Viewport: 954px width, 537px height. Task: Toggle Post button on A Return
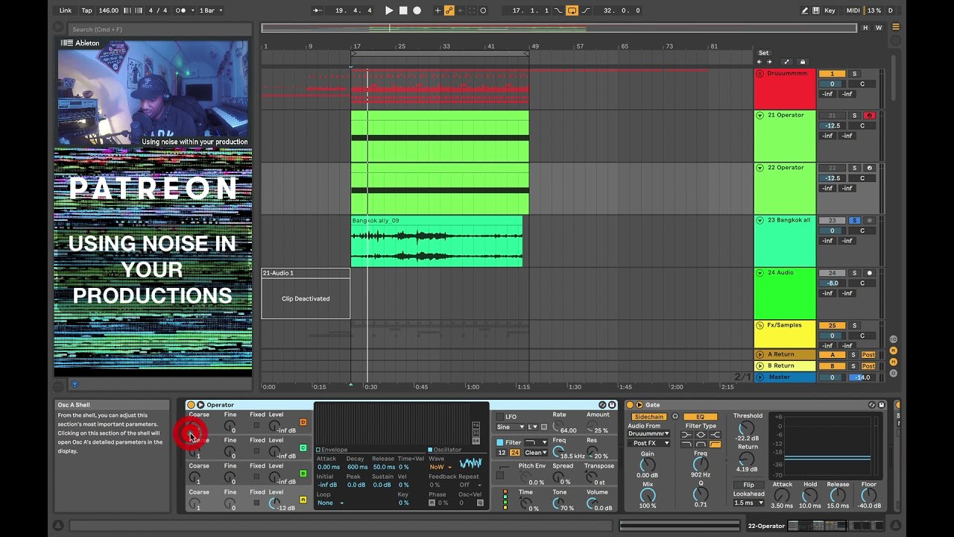point(869,354)
